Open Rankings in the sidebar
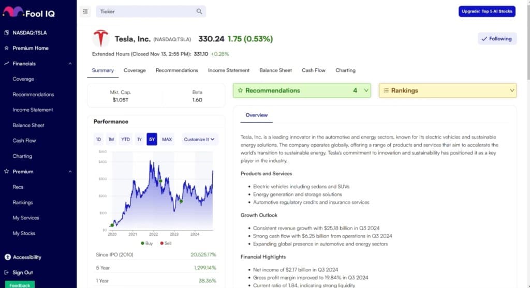Image resolution: width=530 pixels, height=288 pixels. click(x=23, y=202)
